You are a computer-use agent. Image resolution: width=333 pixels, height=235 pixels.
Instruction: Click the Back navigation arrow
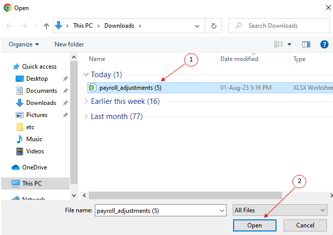coord(10,26)
